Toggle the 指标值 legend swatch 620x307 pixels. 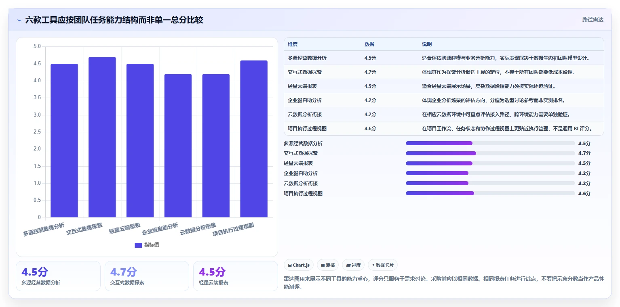(138, 245)
